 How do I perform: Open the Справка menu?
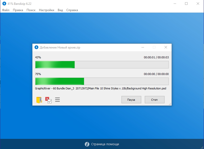coord(72,10)
